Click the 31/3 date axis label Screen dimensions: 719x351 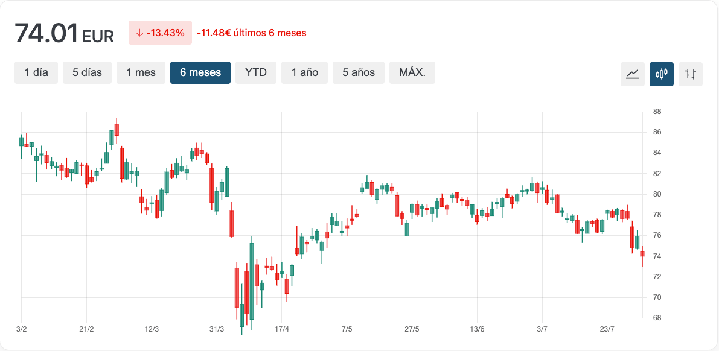pos(217,329)
